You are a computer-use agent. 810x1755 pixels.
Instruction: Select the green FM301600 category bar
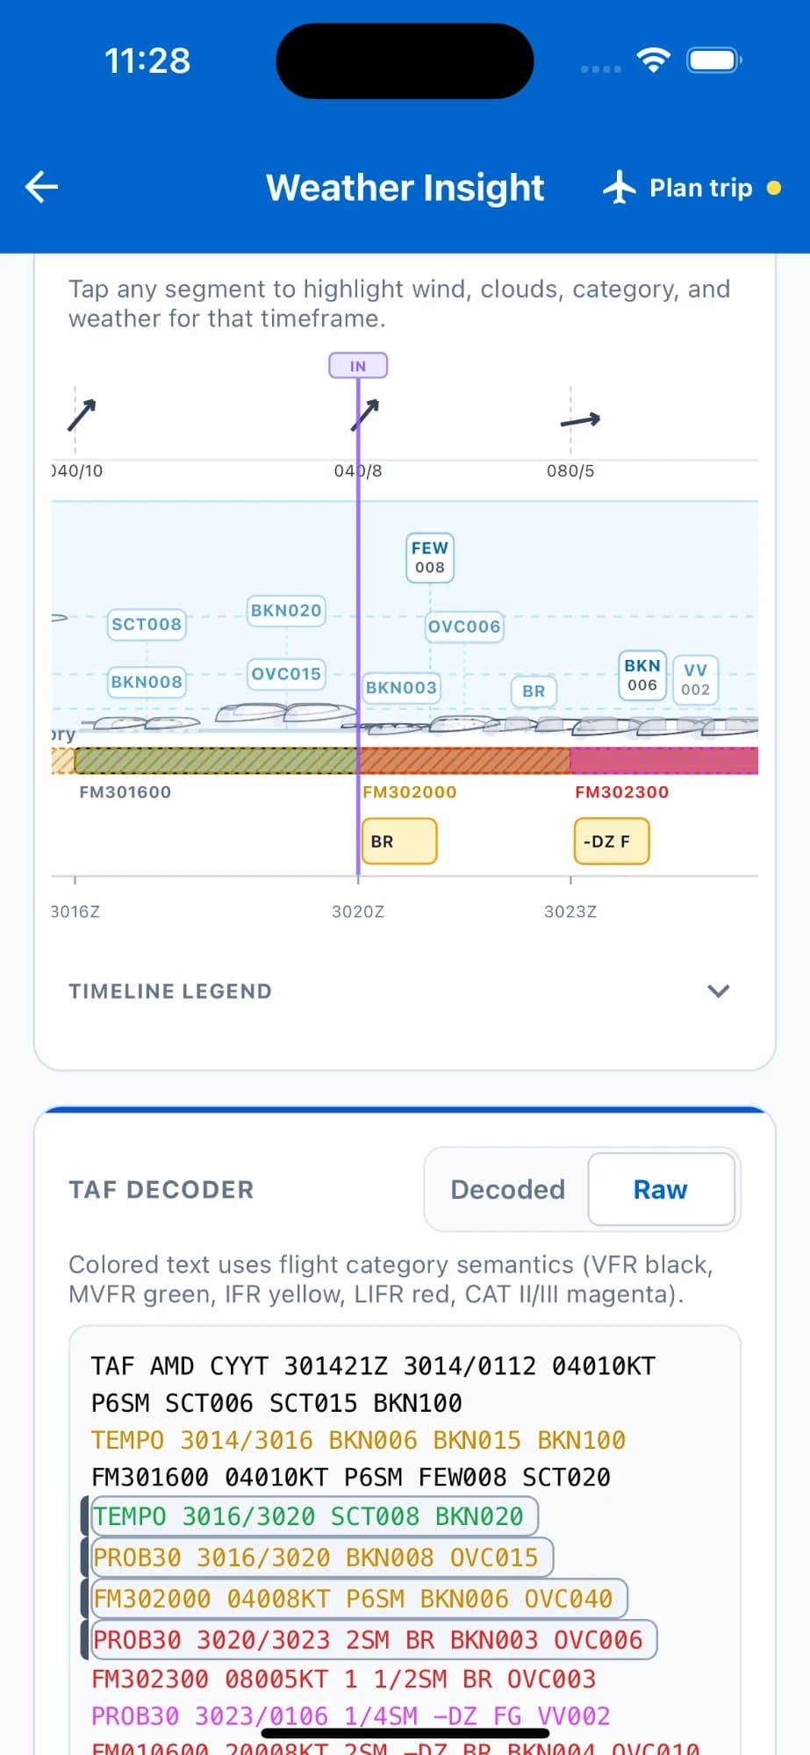(217, 760)
